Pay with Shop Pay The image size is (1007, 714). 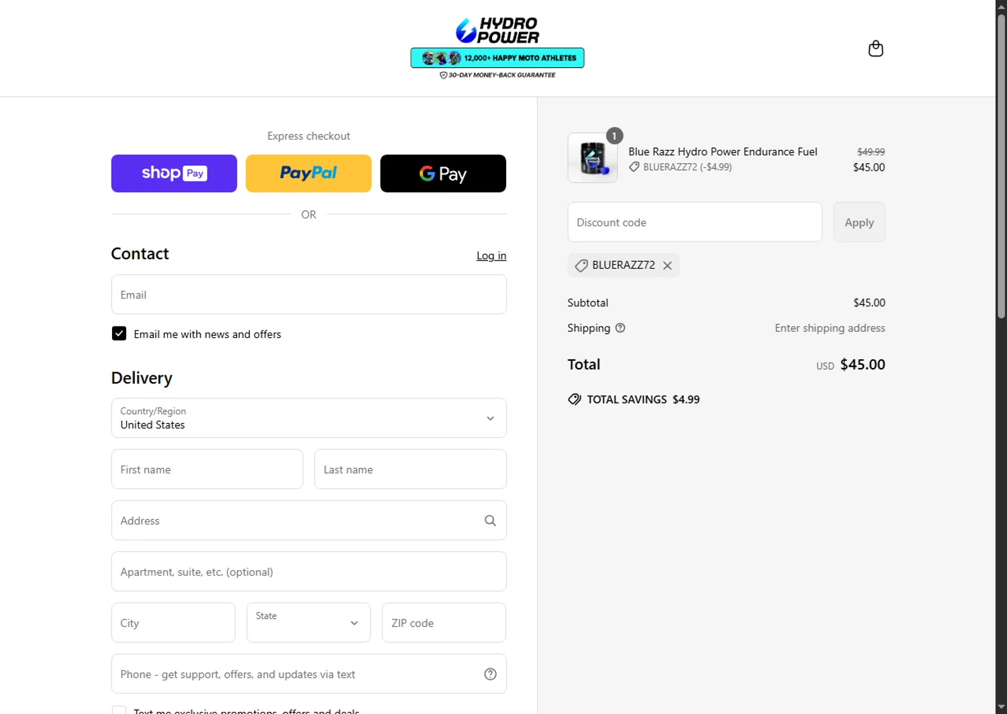pos(174,173)
